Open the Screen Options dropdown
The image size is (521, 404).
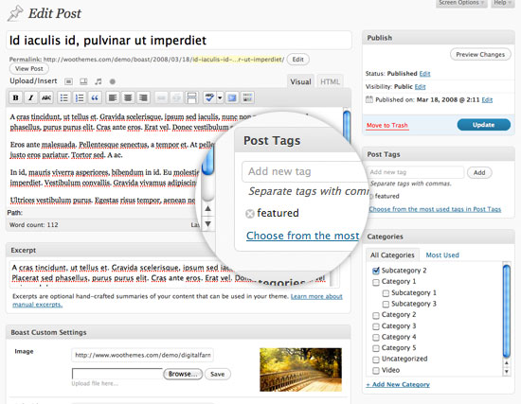(461, 3)
